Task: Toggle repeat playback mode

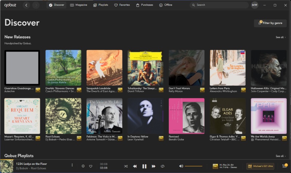Action: (x=163, y=166)
